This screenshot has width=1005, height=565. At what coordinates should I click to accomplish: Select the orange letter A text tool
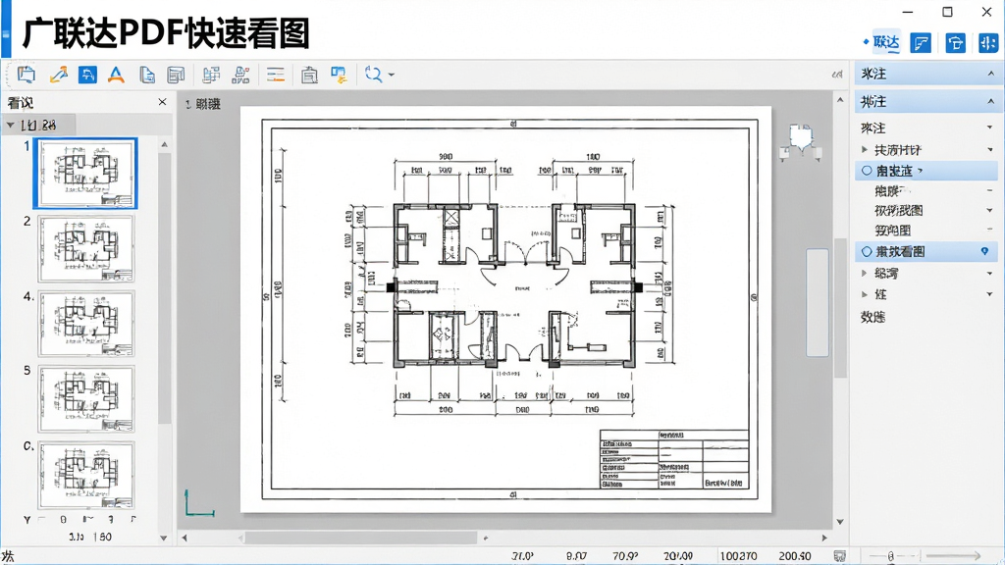(116, 75)
